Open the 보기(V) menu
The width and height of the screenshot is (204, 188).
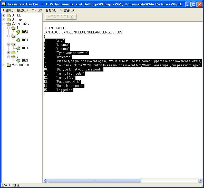(36, 10)
